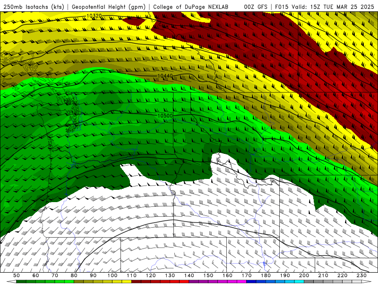Click the 10320 height contour label

tap(94, 16)
